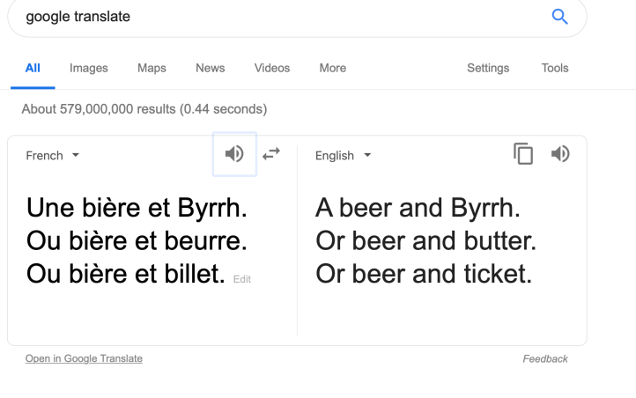Click Edit next to the French text

242,278
